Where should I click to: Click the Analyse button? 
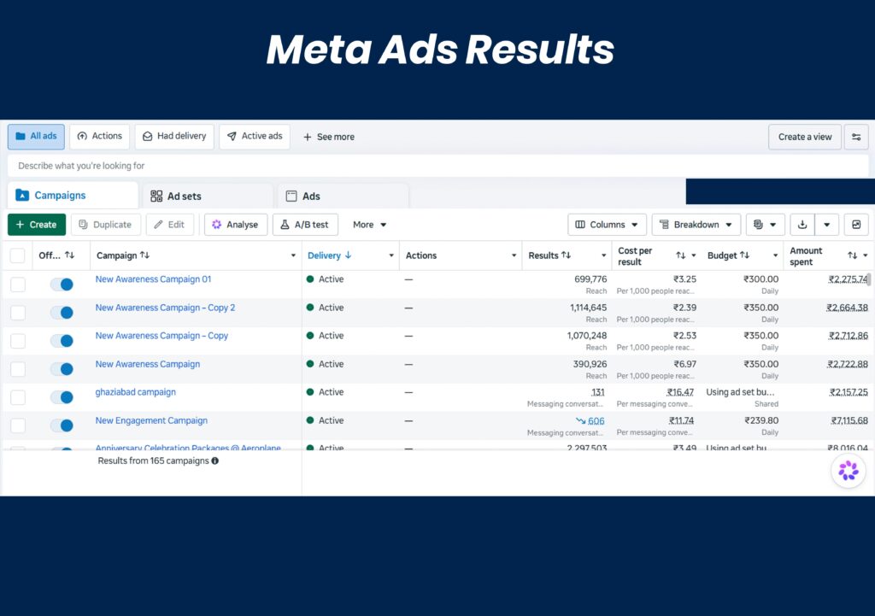click(236, 225)
